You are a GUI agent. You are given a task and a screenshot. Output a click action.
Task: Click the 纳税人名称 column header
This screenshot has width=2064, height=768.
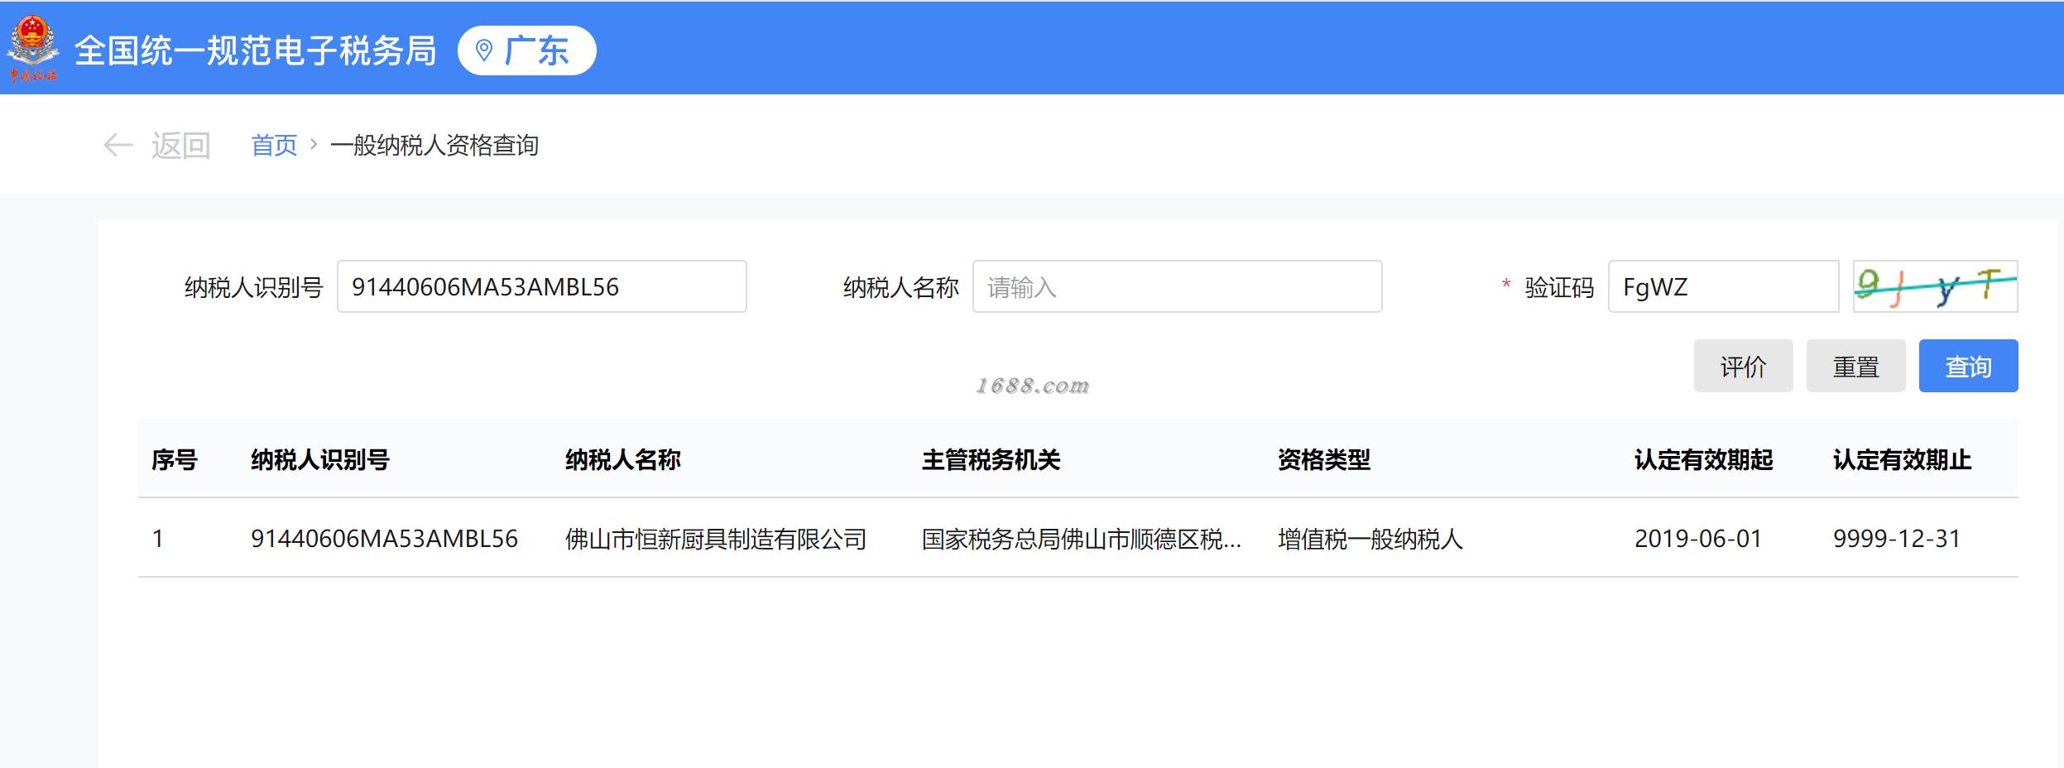[x=623, y=459]
